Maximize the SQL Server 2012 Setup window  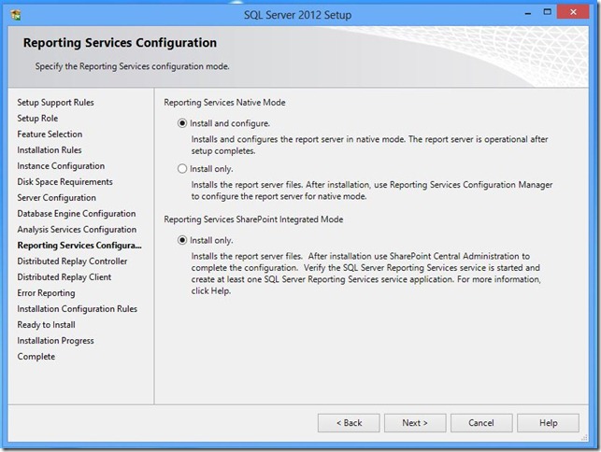point(548,12)
